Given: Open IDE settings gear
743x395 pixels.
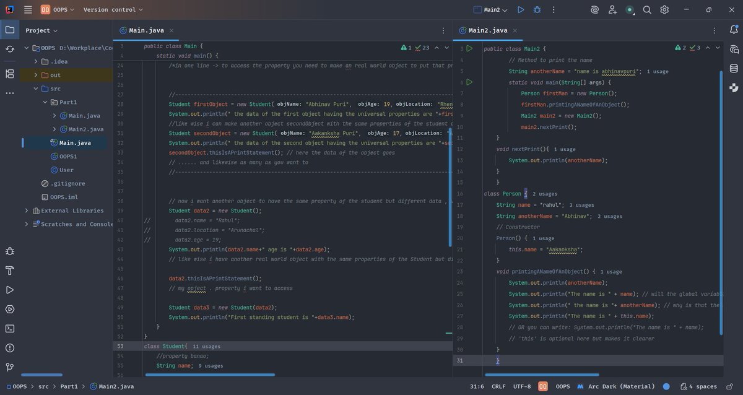Looking at the screenshot, I should [x=664, y=10].
